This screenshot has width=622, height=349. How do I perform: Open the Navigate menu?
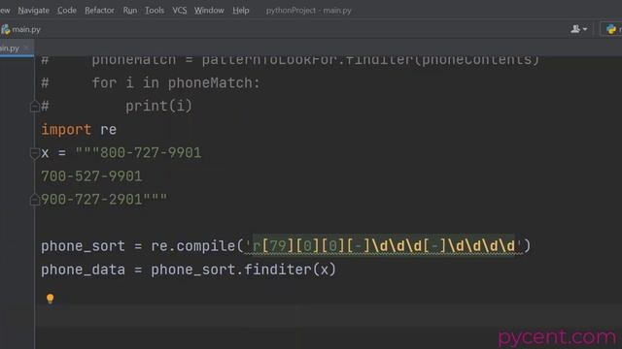33,11
